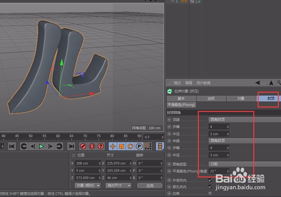This screenshot has width=281, height=197.
Task: Click the play button to start animation
Action: [41, 146]
